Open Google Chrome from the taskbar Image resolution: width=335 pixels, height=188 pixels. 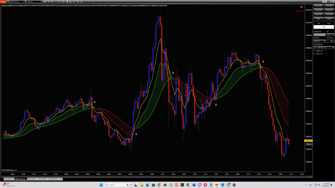159,185
